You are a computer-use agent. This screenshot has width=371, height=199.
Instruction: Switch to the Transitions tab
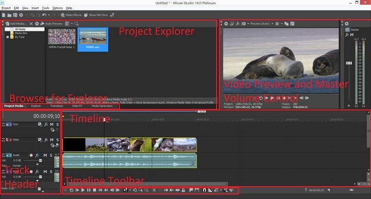click(57, 106)
